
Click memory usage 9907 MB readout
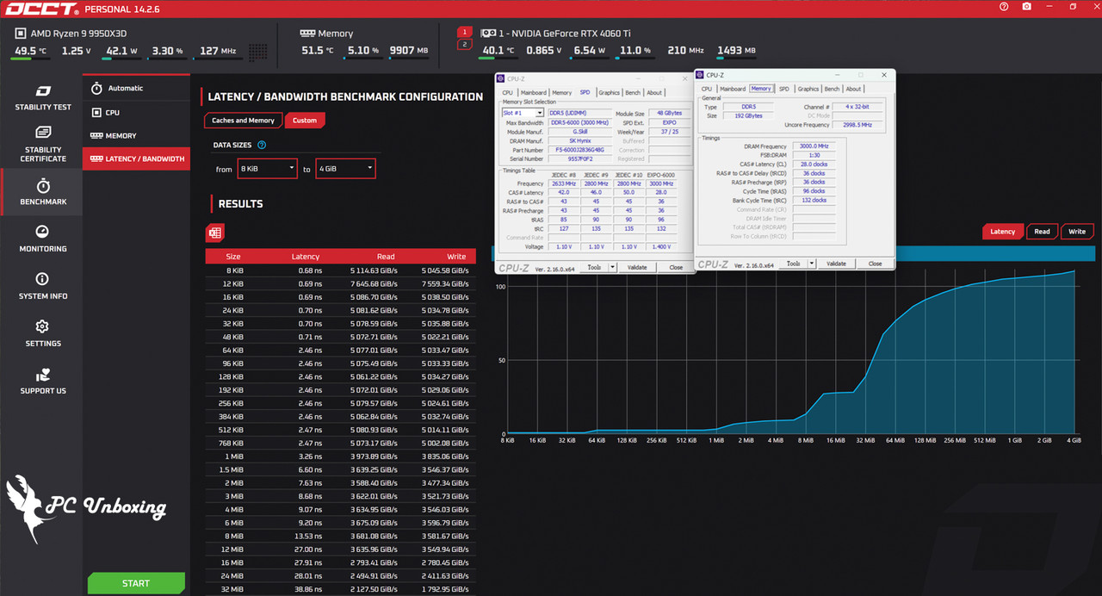(x=409, y=51)
